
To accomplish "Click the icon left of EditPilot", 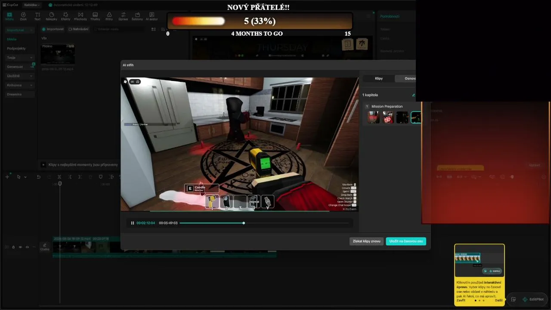I will click(514, 299).
